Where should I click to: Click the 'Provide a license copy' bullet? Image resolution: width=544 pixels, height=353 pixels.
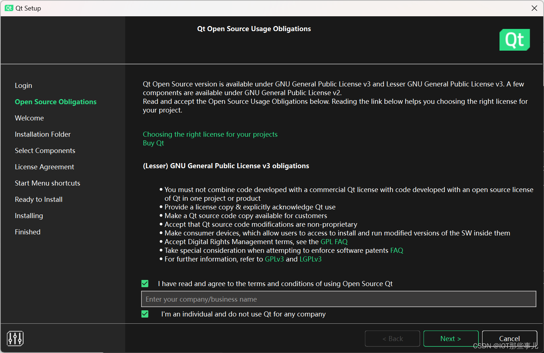[250, 207]
